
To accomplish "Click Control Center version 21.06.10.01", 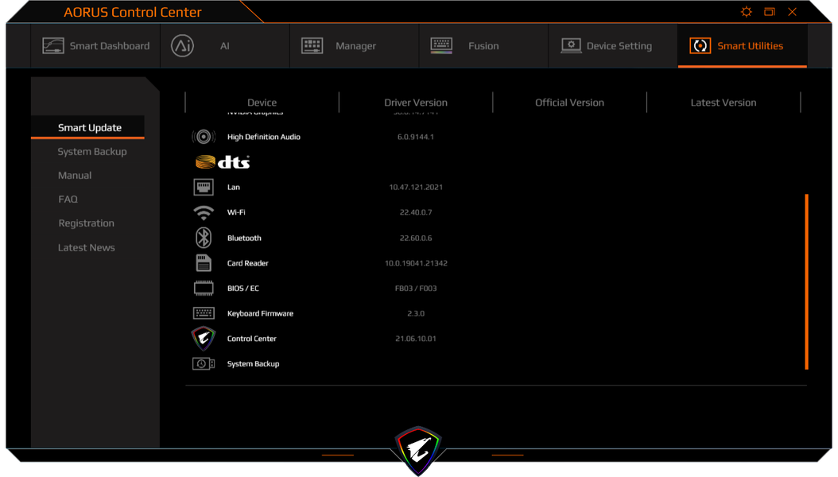I will pyautogui.click(x=416, y=339).
